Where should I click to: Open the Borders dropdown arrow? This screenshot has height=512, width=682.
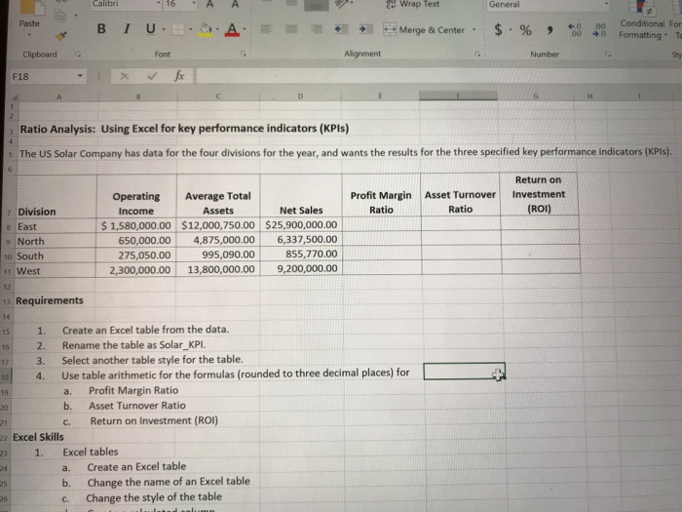pos(191,29)
